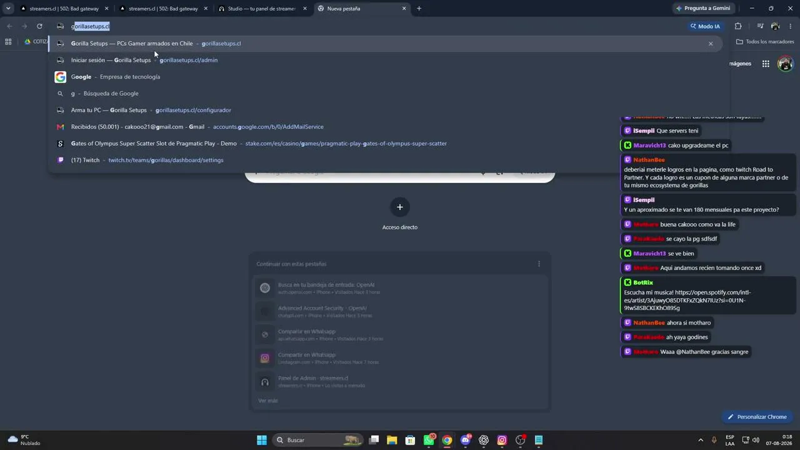Activate Modo IA in the address bar

(x=705, y=26)
